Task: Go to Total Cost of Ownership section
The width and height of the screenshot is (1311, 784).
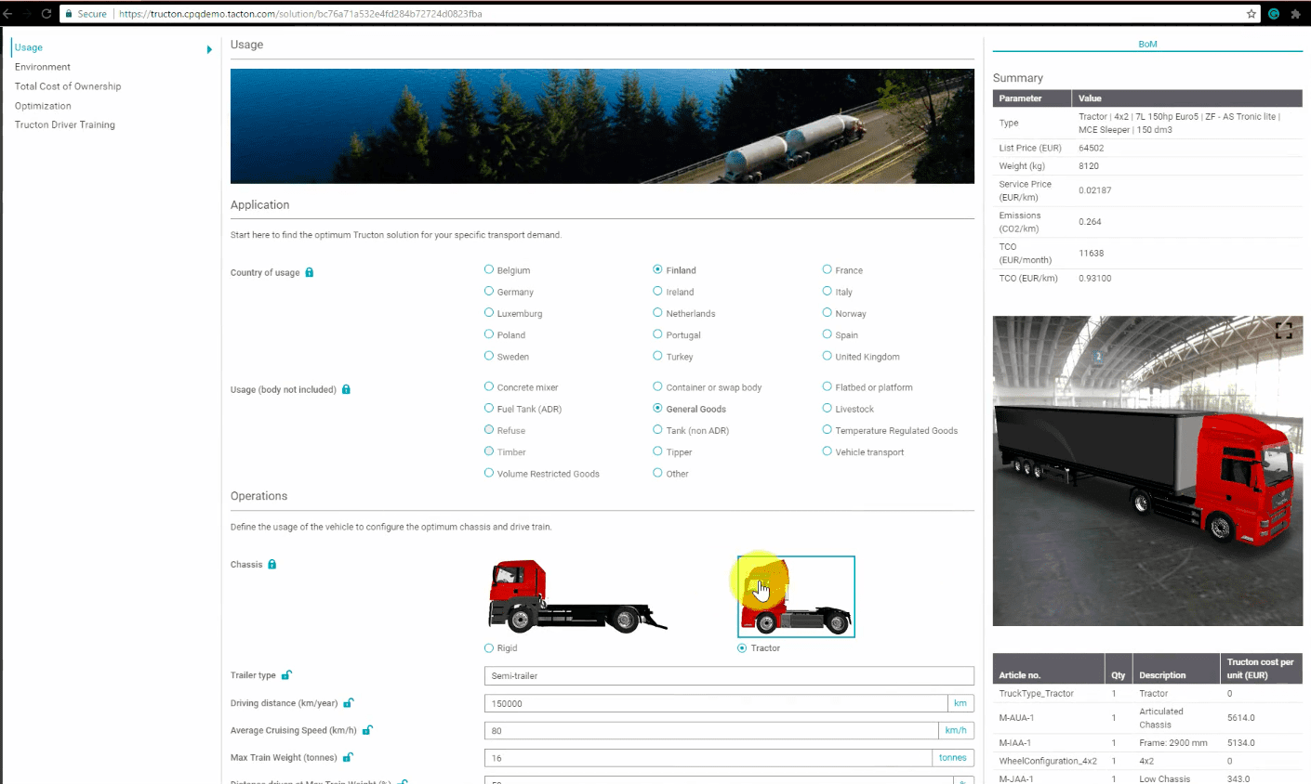Action: [68, 86]
